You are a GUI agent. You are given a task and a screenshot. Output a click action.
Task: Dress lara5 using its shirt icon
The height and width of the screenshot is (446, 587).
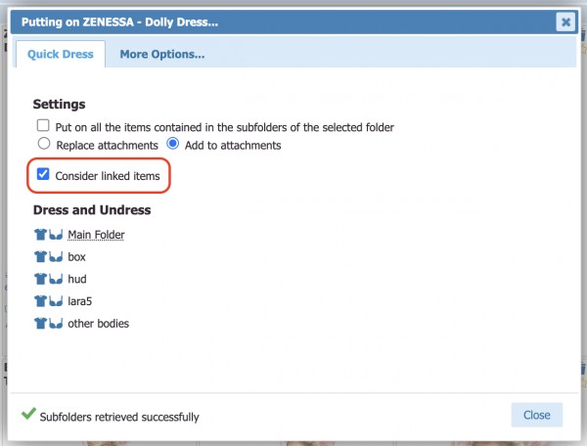pos(41,301)
